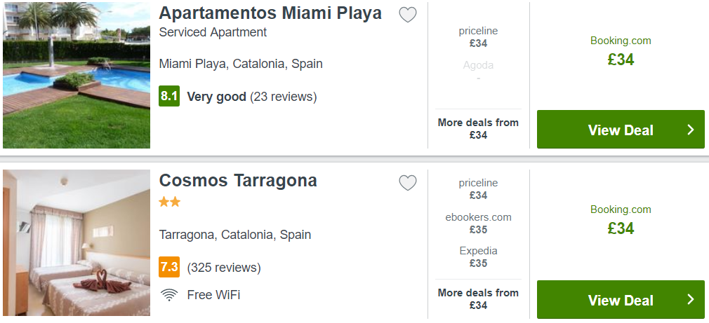Select priceline £34 offer for Miami Playa
The width and height of the screenshot is (709, 323).
[478, 37]
